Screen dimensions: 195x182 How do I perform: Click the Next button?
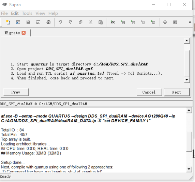point(177,92)
